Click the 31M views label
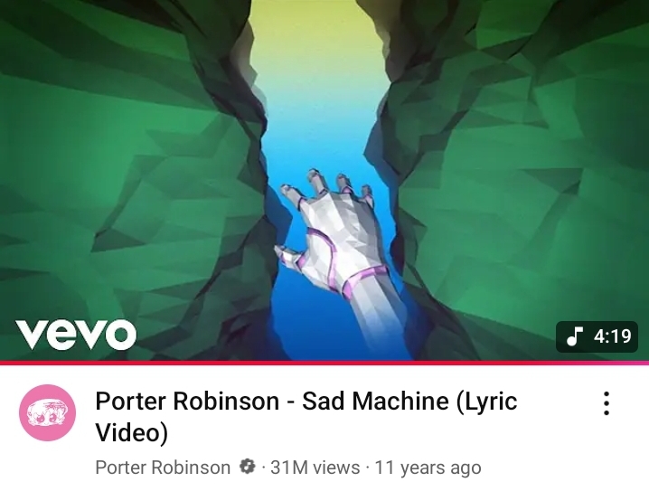This screenshot has height=501, width=649. click(x=315, y=468)
